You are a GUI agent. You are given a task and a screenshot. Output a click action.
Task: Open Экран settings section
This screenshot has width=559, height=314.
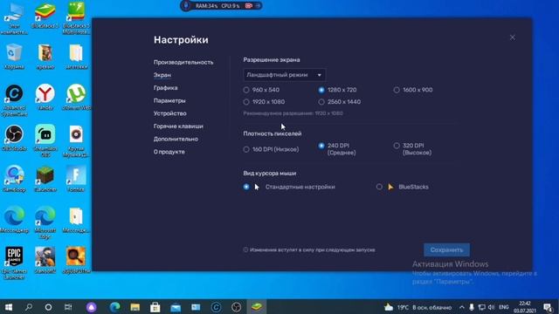click(162, 75)
